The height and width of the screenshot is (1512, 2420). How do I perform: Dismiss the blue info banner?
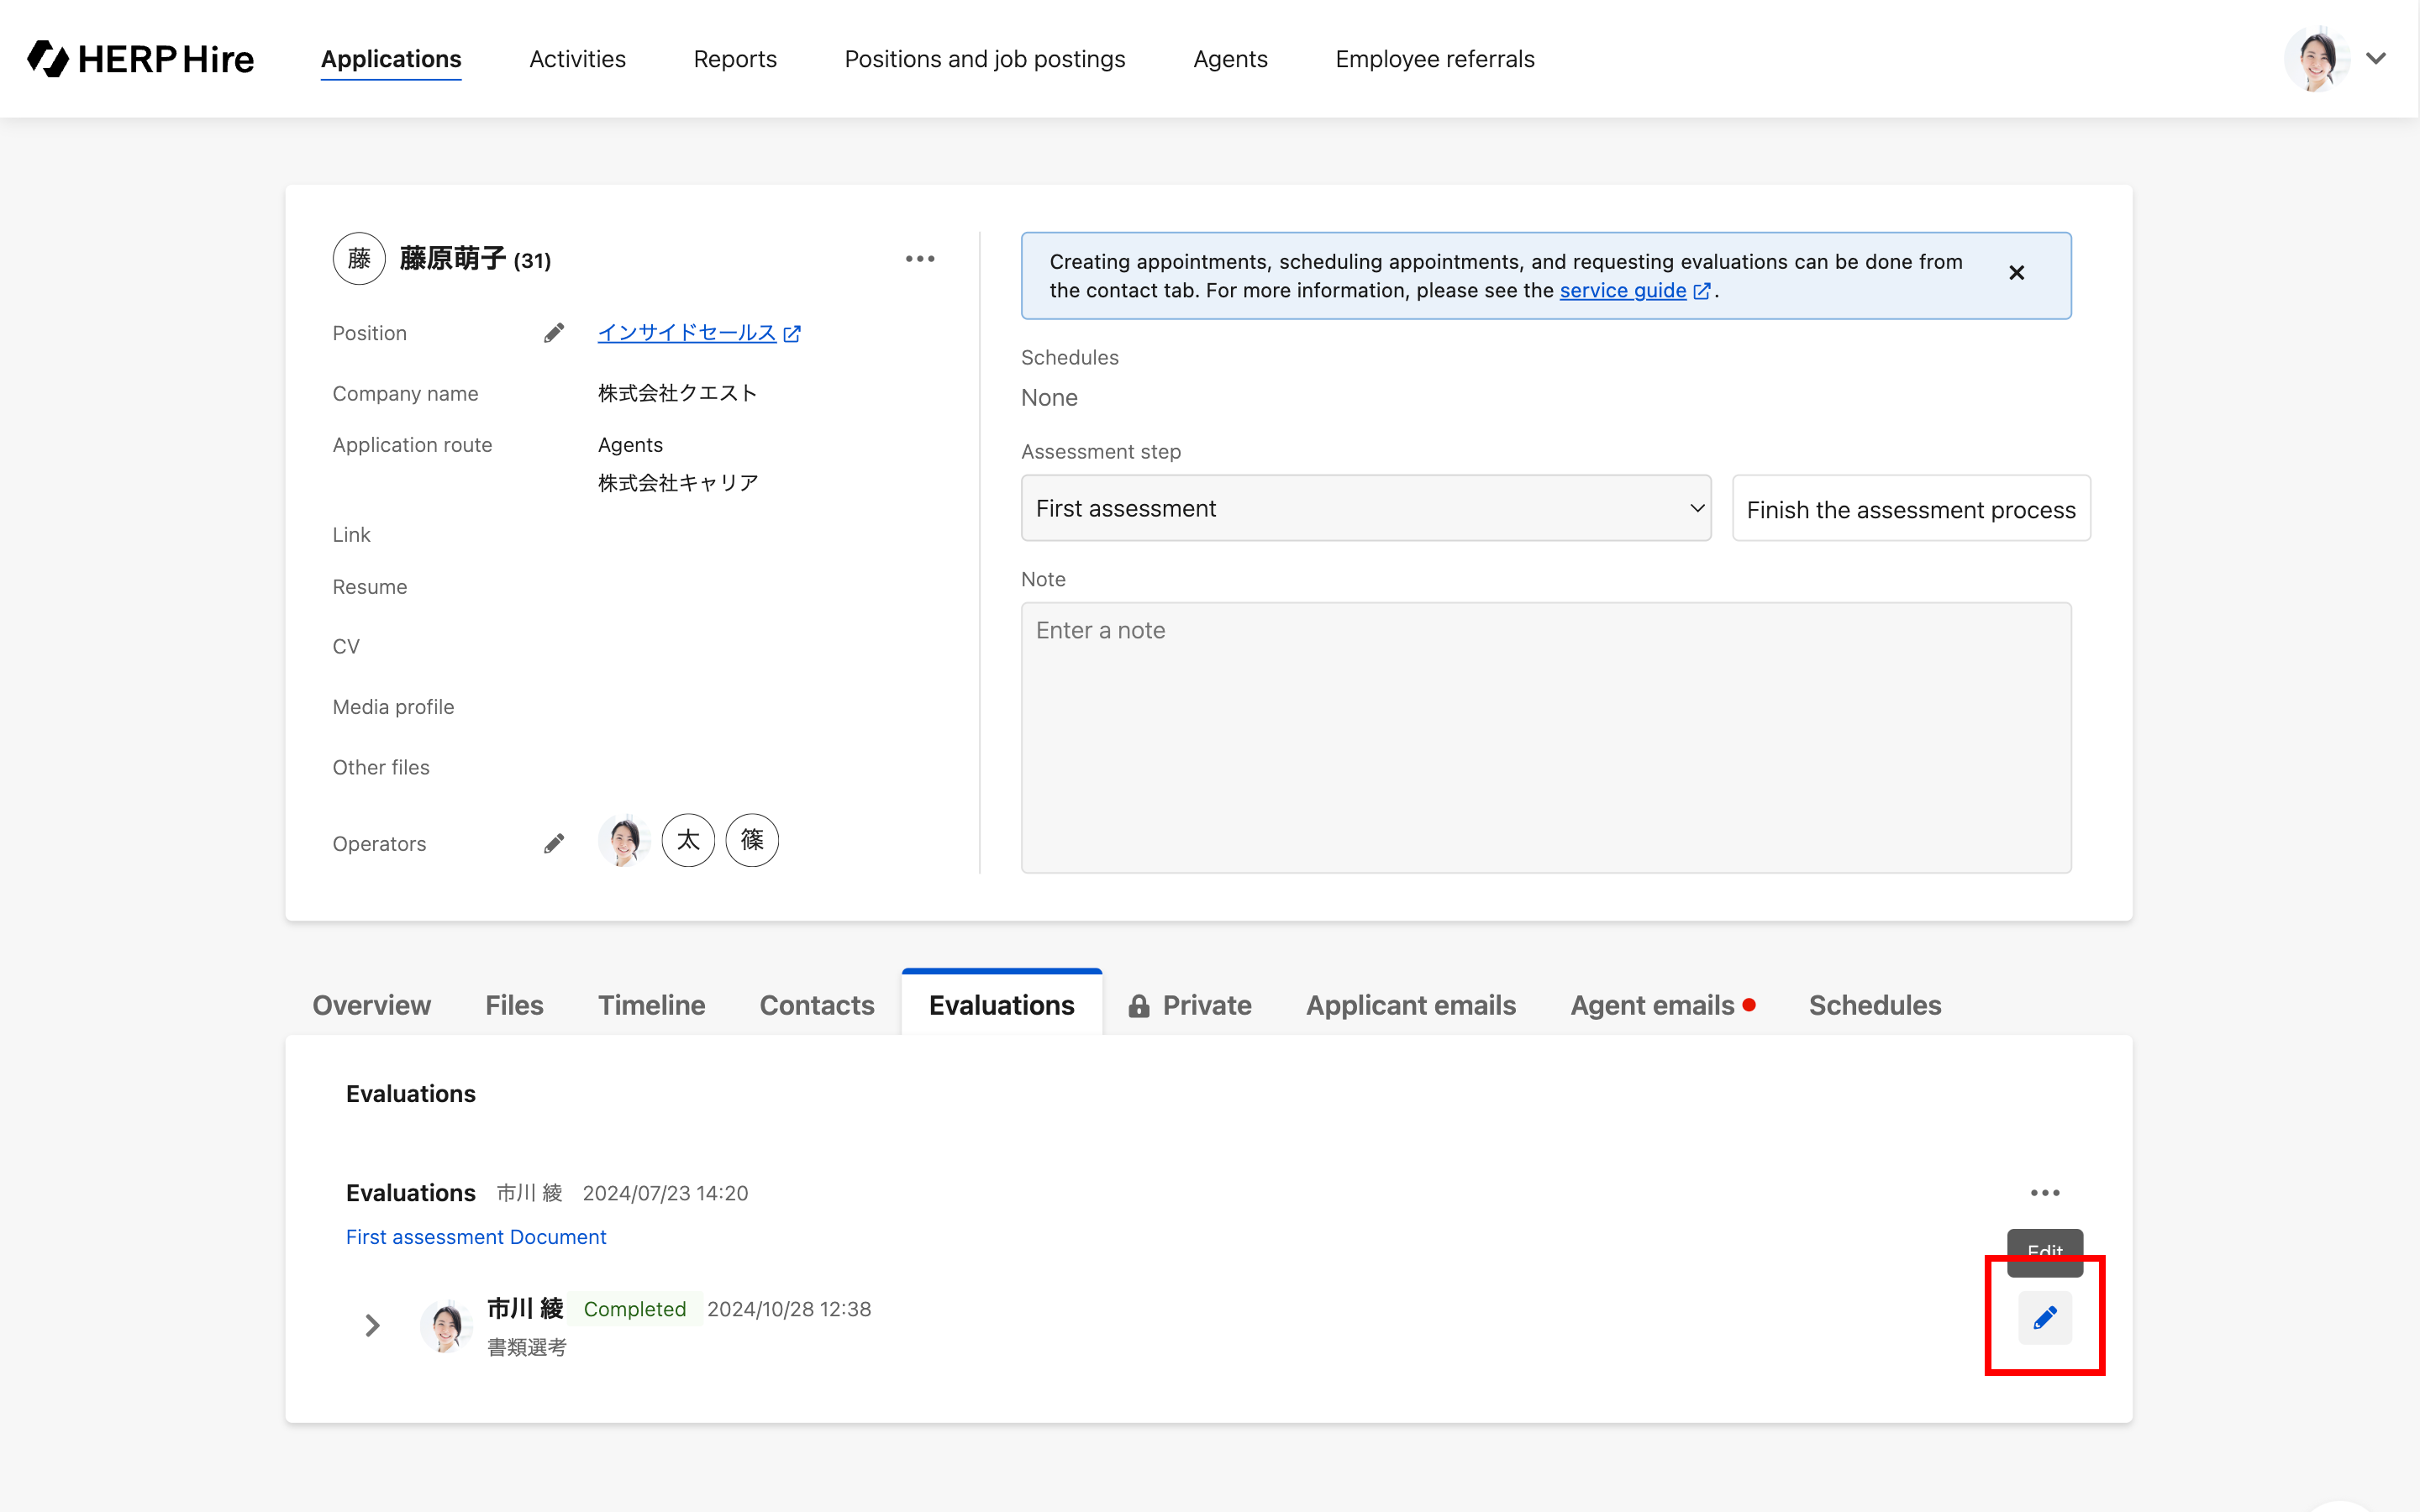[2016, 273]
